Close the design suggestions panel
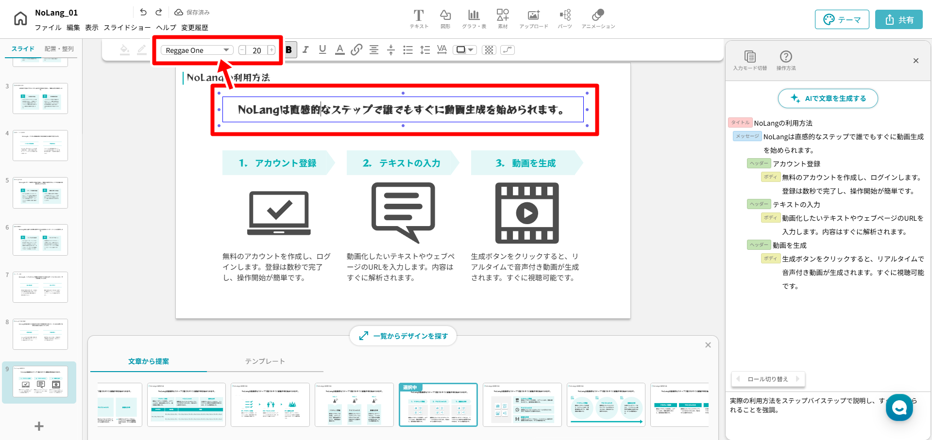Image resolution: width=932 pixels, height=440 pixels. point(708,345)
